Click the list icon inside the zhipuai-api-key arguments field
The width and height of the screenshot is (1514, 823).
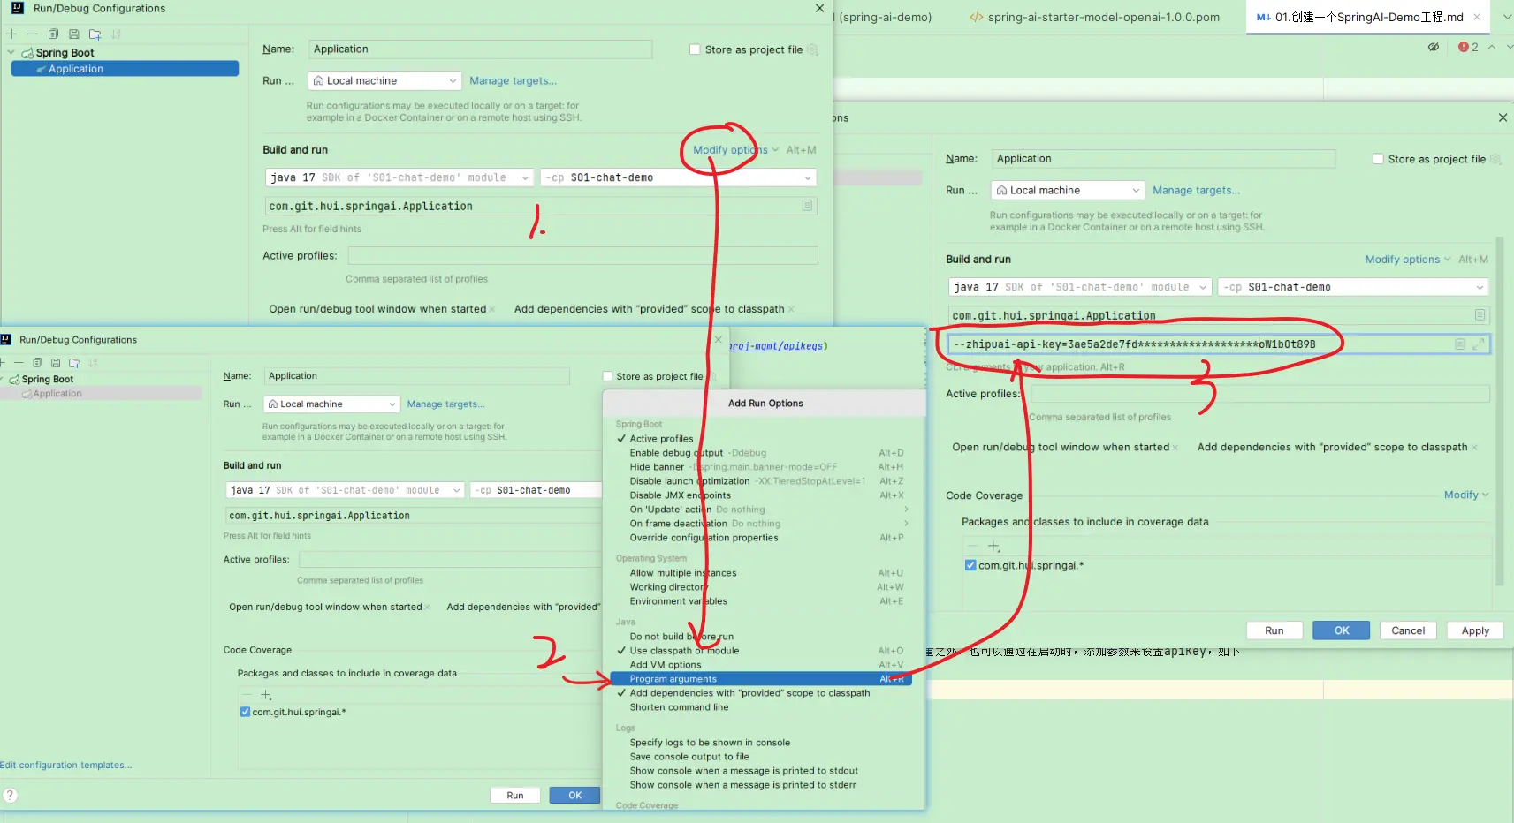pyautogui.click(x=1460, y=344)
